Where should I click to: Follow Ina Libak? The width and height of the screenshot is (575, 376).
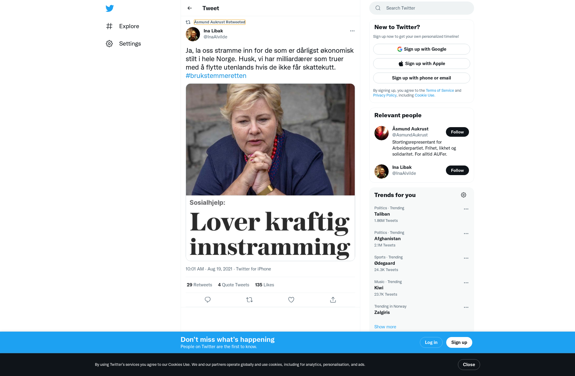coord(457,170)
